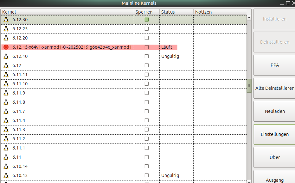
Task: Reload the list with Neuladen
Action: pos(274,111)
